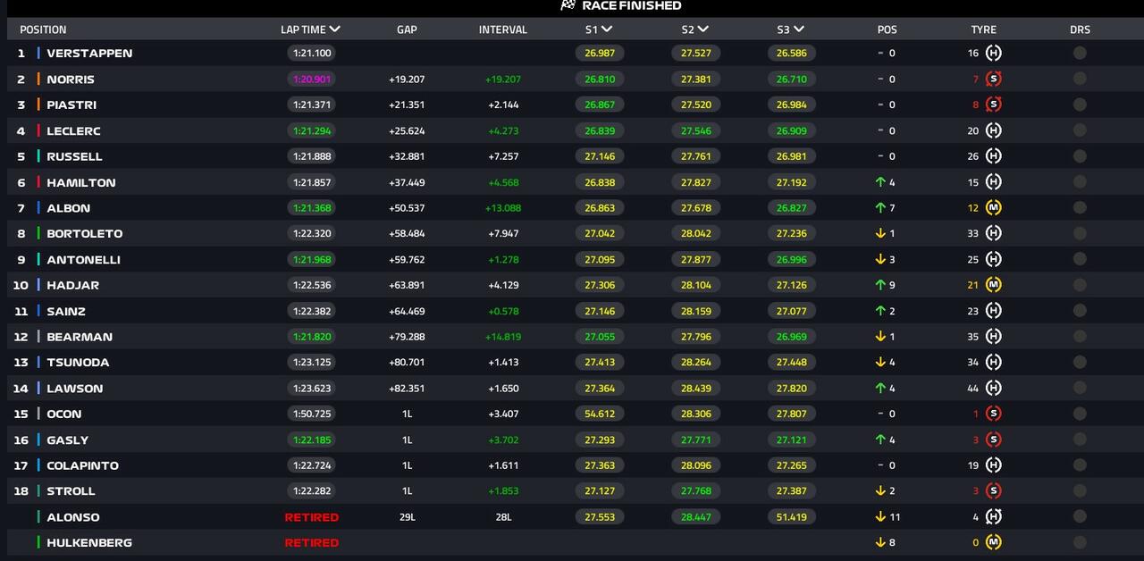Click Stroll's soft tyre icon
Image resolution: width=1144 pixels, height=561 pixels.
(x=993, y=490)
